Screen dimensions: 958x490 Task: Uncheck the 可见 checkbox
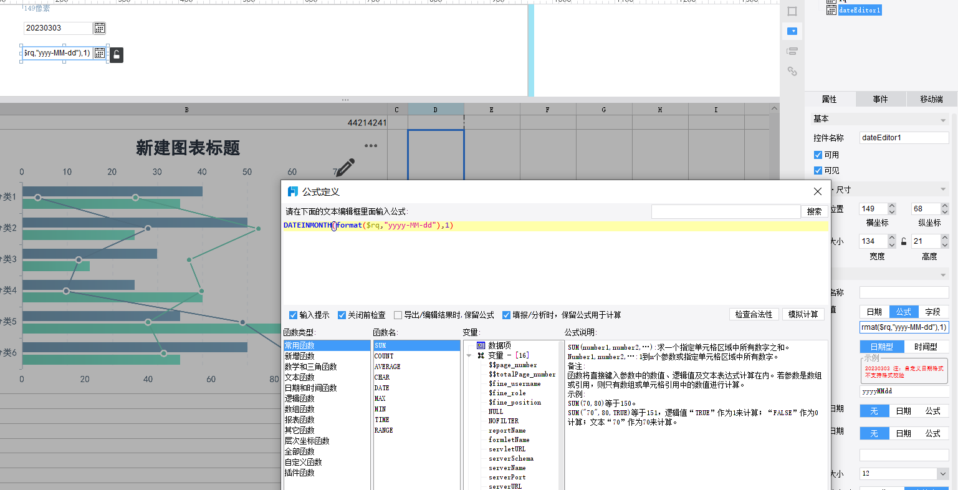pos(818,171)
